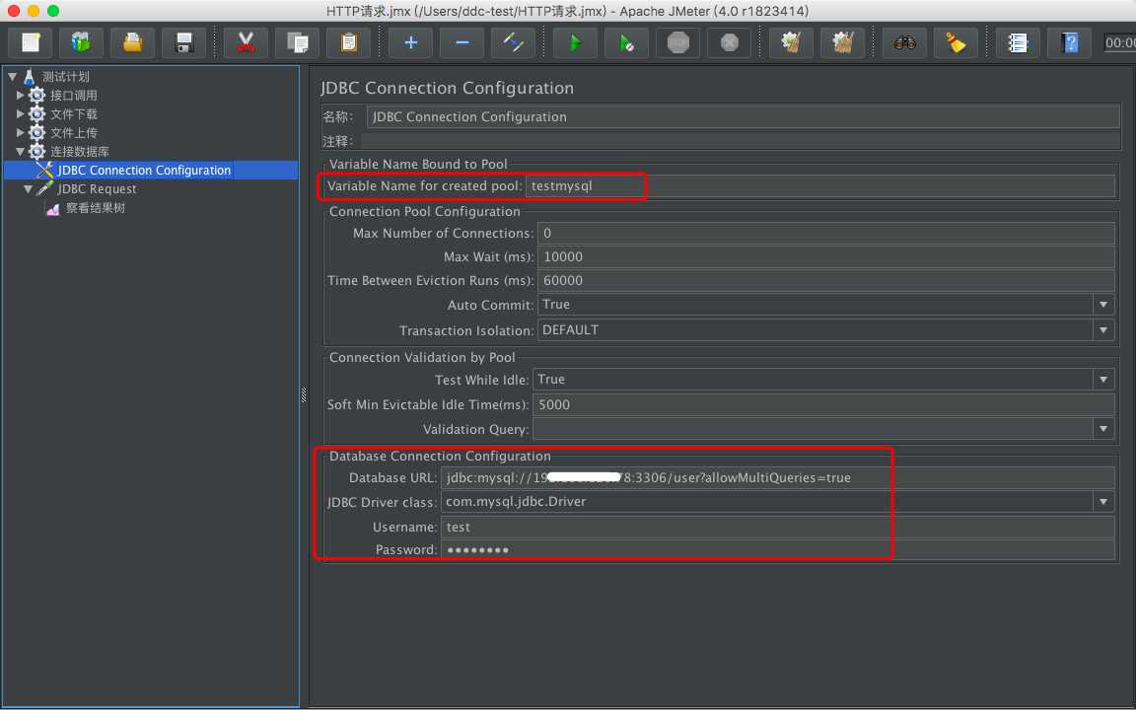This screenshot has width=1136, height=710.
Task: Open the JDBC Driver class dropdown
Action: pyautogui.click(x=1103, y=501)
